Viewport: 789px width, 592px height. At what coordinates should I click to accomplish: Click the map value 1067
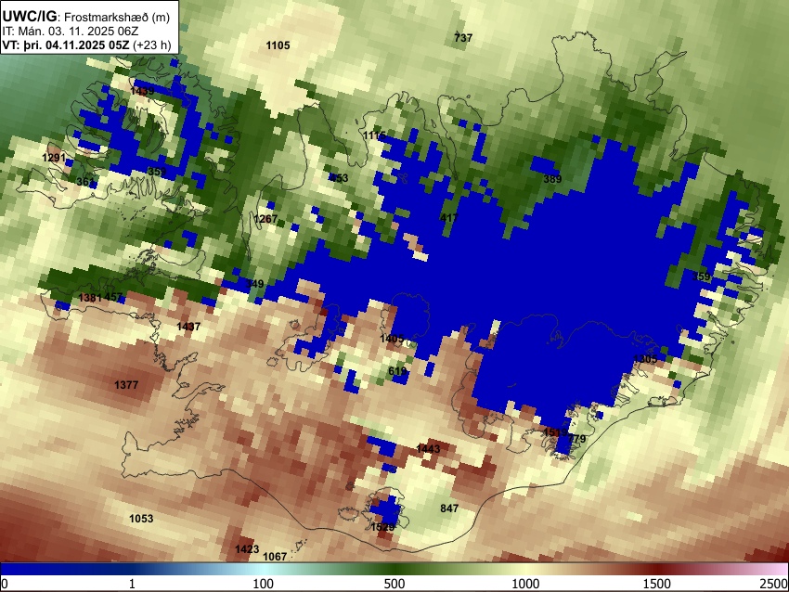(x=276, y=557)
